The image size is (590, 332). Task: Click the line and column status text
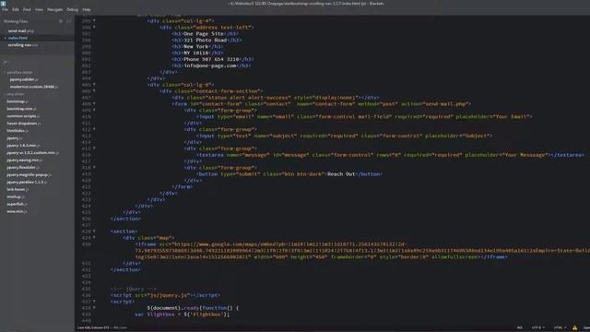coord(101,328)
